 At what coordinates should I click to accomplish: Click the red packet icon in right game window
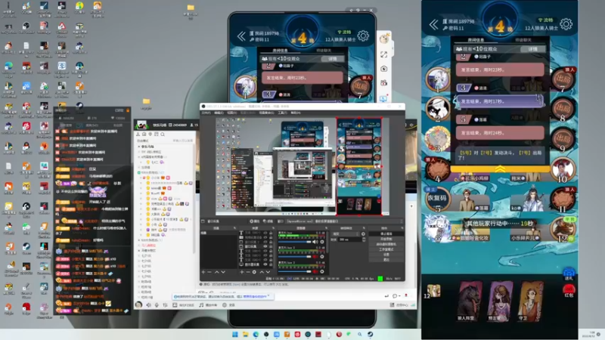click(x=569, y=290)
